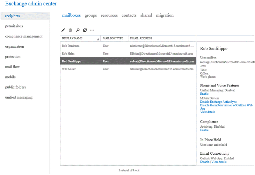Viewport: 255px width, 175px height.
Task: Click the trash delete icon
Action: pyautogui.click(x=70, y=30)
